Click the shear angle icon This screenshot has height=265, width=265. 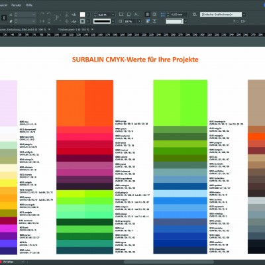click(11, 21)
